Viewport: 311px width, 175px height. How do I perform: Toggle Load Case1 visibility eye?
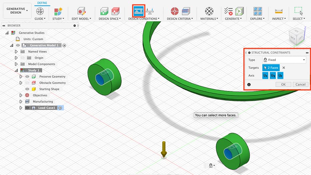pyautogui.click(x=27, y=108)
